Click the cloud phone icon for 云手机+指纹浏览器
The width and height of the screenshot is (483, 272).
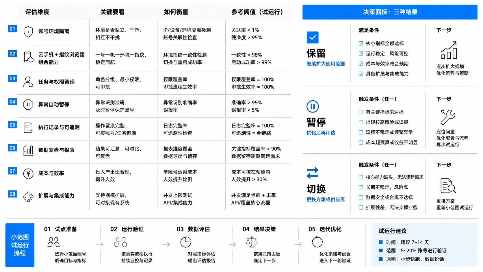click(x=28, y=57)
